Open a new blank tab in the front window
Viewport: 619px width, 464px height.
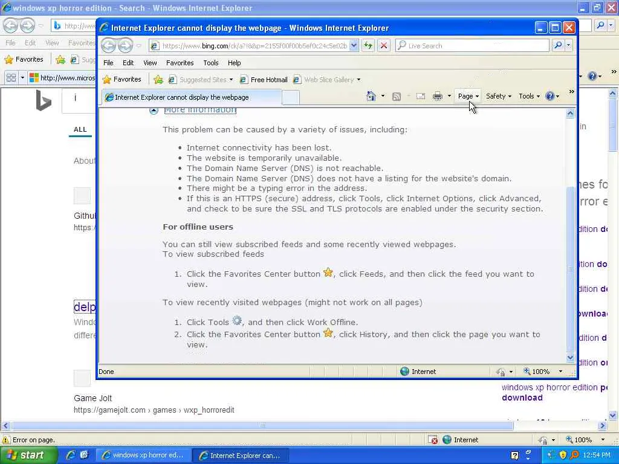(291, 97)
